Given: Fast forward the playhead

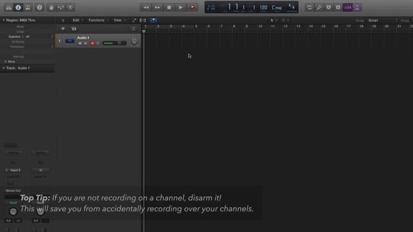Looking at the screenshot, I should 157,8.
